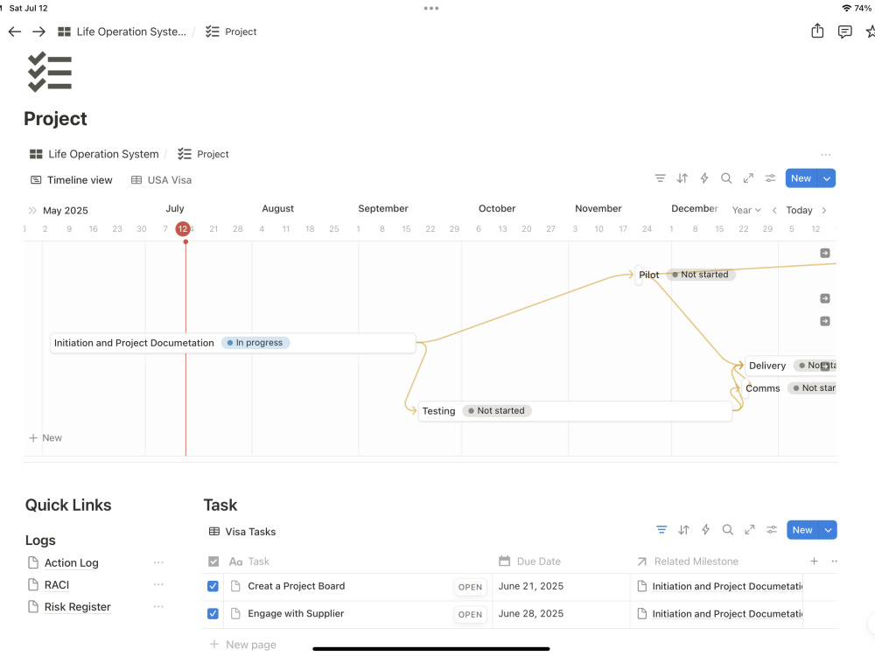
Task: Expand the timeline sidebar double-chevron
Action: (x=32, y=210)
